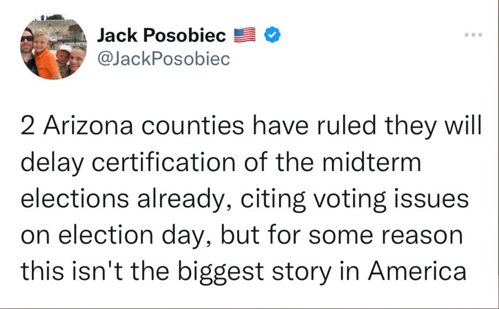Click the American flag emoji beside the name
499x309 pixels.
245,36
